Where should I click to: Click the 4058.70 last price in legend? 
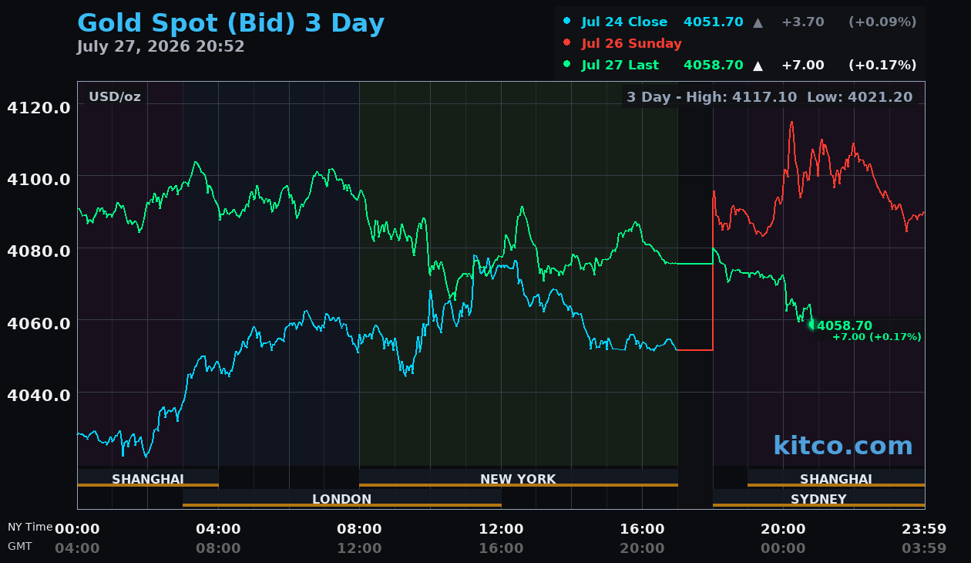(714, 65)
